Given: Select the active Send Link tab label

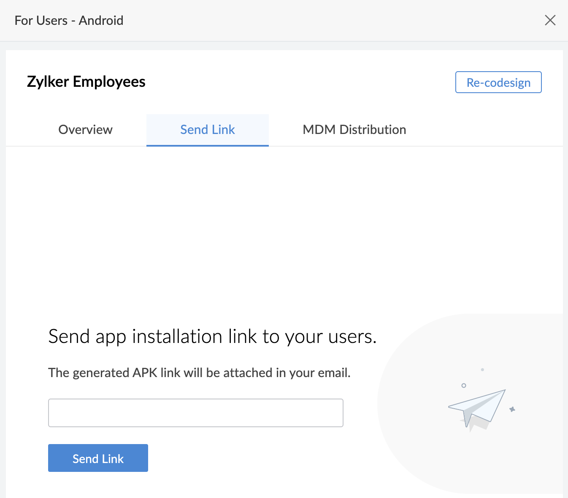Looking at the screenshot, I should click(x=207, y=130).
